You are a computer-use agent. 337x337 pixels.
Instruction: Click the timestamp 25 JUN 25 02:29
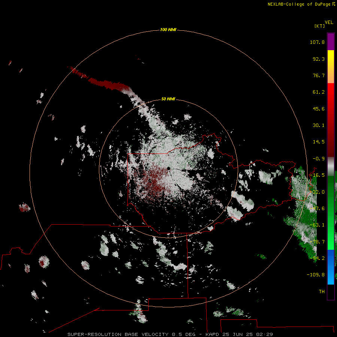click(248, 334)
